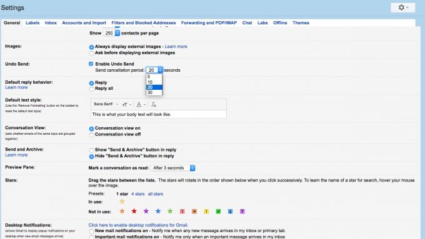The width and height of the screenshot is (425, 239).
Task: Click the all stars preset link
Action: tap(156, 194)
